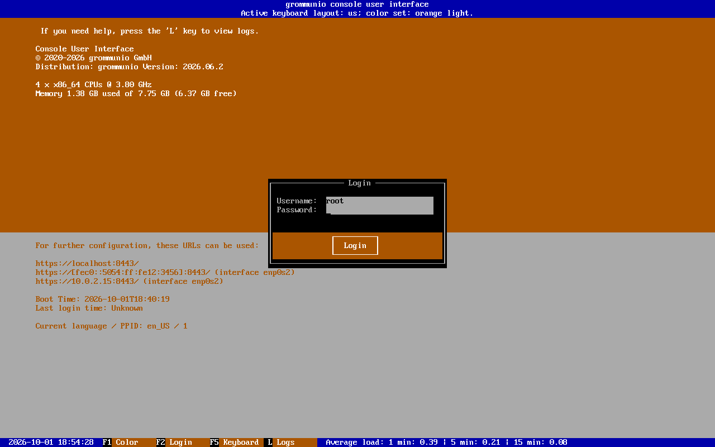Screen dimensions: 715x447
Task: Click the Username label in dialog
Action: [297, 201]
